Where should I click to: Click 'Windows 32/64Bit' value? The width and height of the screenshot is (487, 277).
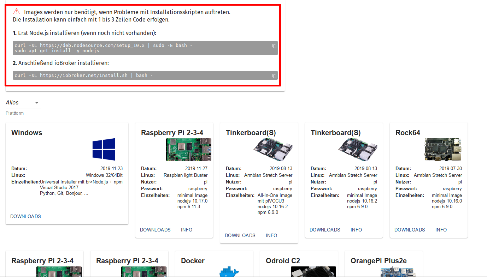point(104,175)
